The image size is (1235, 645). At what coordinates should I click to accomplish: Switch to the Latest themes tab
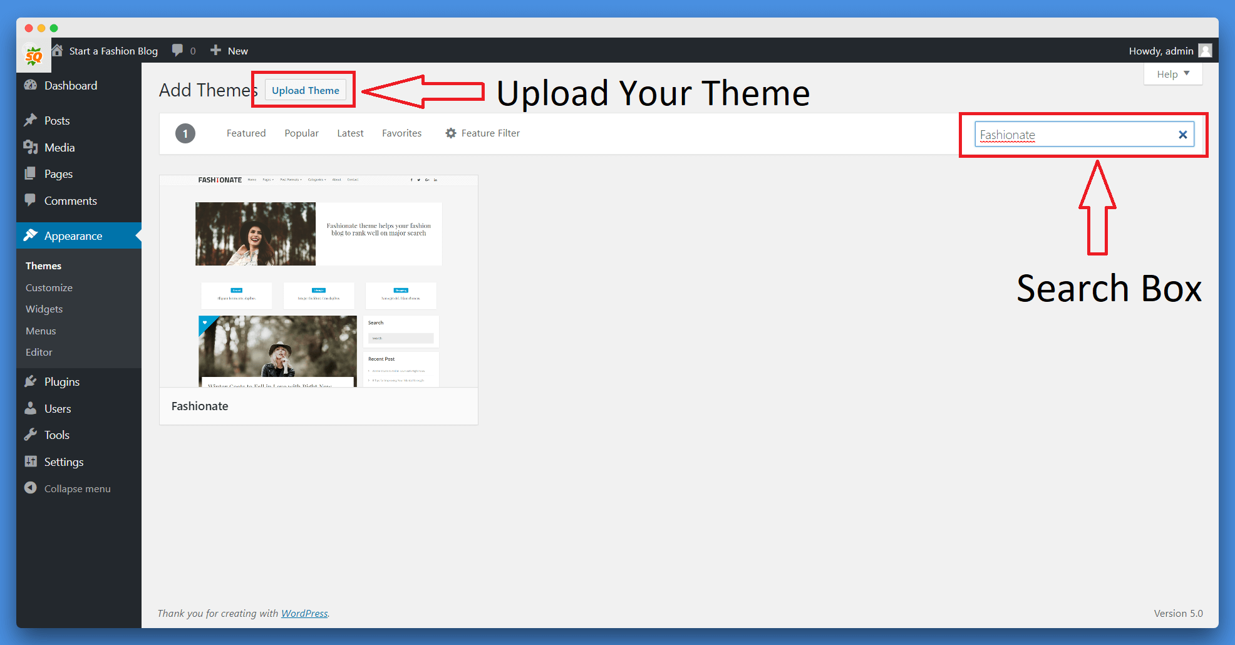coord(350,133)
